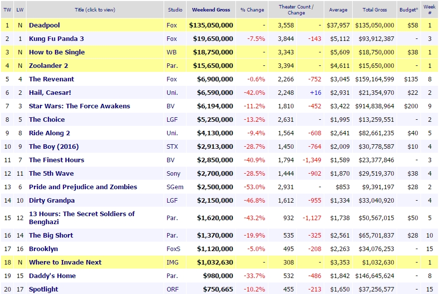Click the +16 theater change value
439x294 pixels.
point(315,92)
